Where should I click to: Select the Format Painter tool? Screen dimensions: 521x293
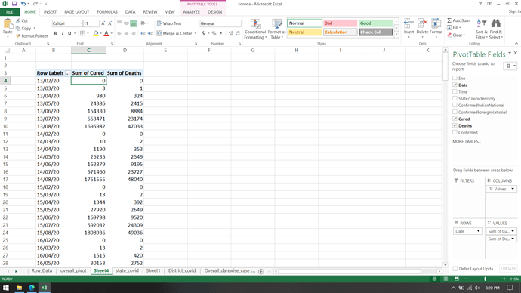pos(32,36)
